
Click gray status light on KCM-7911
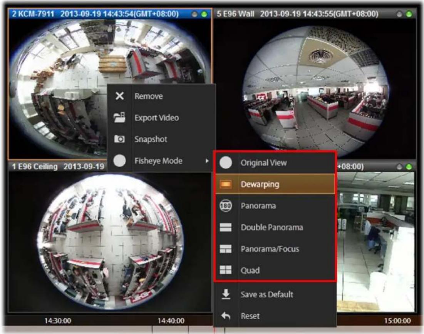tap(194, 14)
